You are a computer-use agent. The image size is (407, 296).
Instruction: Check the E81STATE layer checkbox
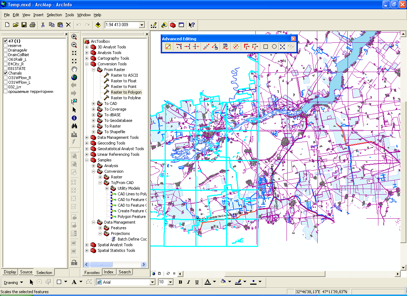click(x=5, y=69)
